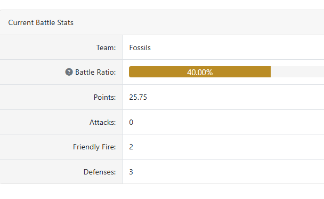Click the Fossils team name
The height and width of the screenshot is (199, 324).
[140, 47]
